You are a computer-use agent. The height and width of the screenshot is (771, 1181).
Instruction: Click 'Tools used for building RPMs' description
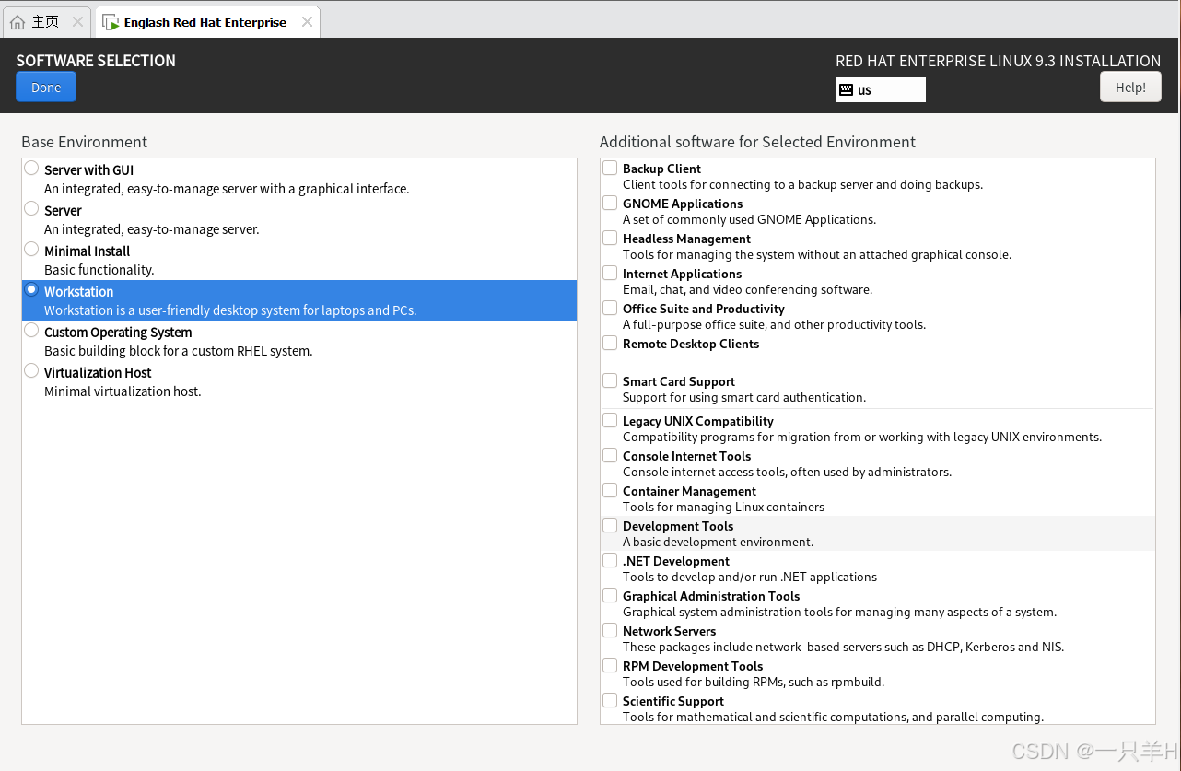tap(754, 682)
